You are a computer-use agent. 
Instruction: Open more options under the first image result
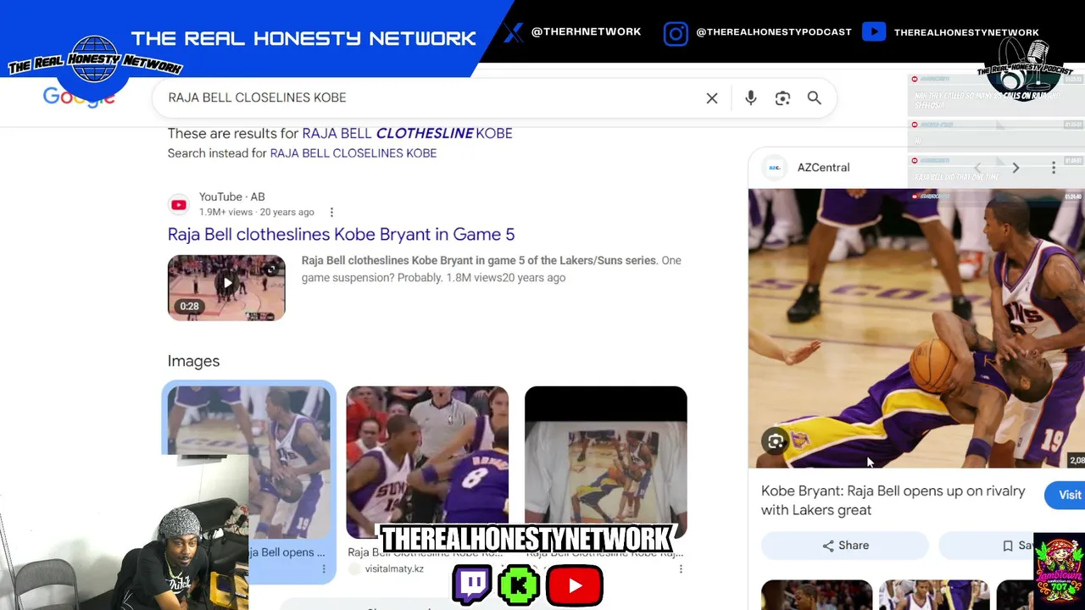(x=323, y=569)
